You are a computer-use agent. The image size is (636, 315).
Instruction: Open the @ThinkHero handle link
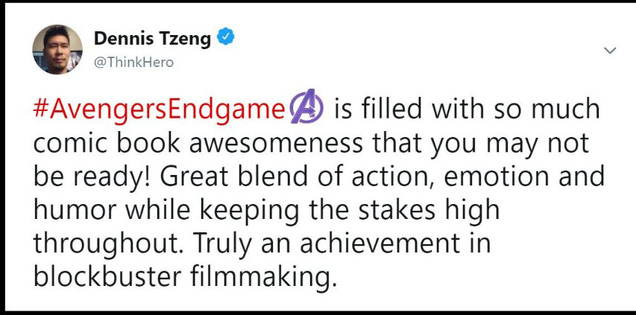pyautogui.click(x=134, y=63)
